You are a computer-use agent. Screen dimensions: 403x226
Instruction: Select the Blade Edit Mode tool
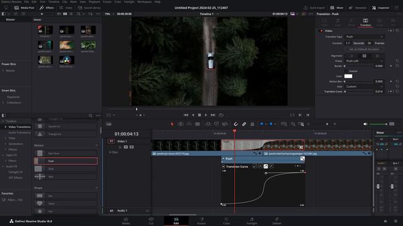197,124
